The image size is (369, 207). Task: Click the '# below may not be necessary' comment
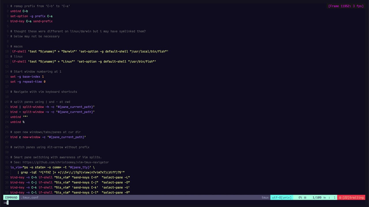(35, 37)
